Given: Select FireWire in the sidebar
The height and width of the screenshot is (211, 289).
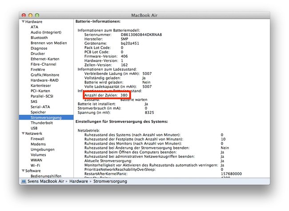Looking at the screenshot, I should point(38,70).
